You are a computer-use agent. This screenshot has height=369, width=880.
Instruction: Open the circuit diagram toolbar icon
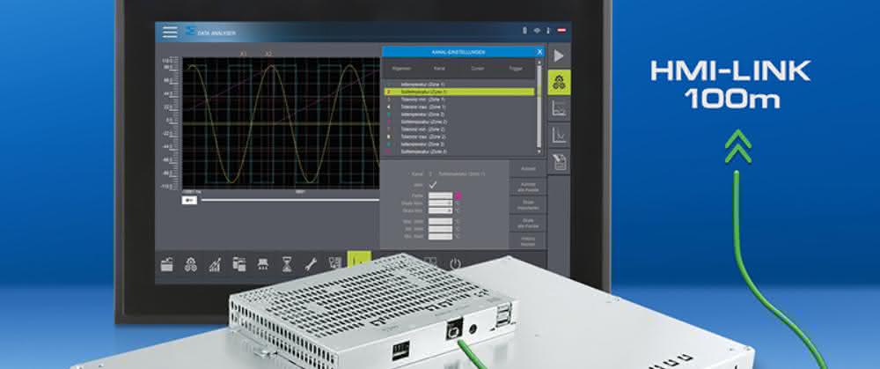pyautogui.click(x=335, y=262)
